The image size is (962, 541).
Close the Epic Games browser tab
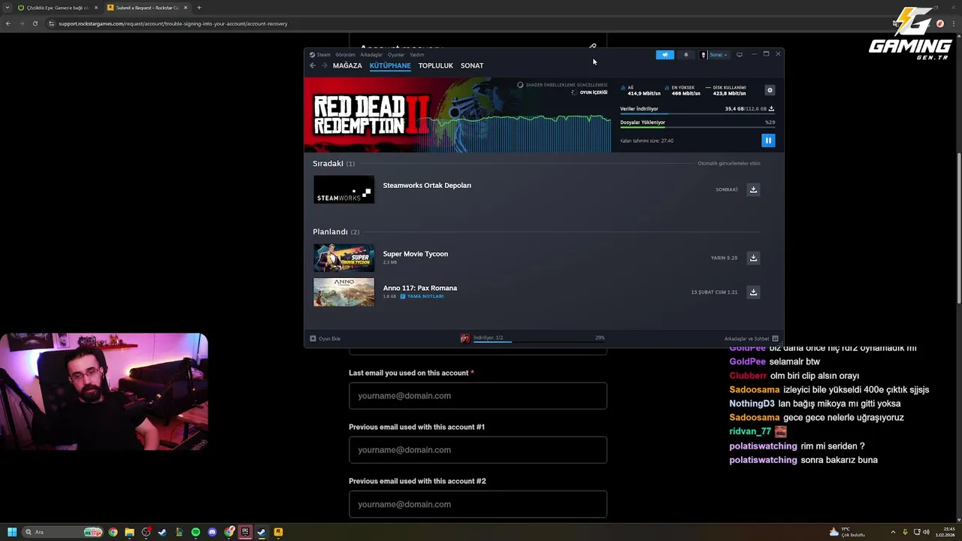96,8
